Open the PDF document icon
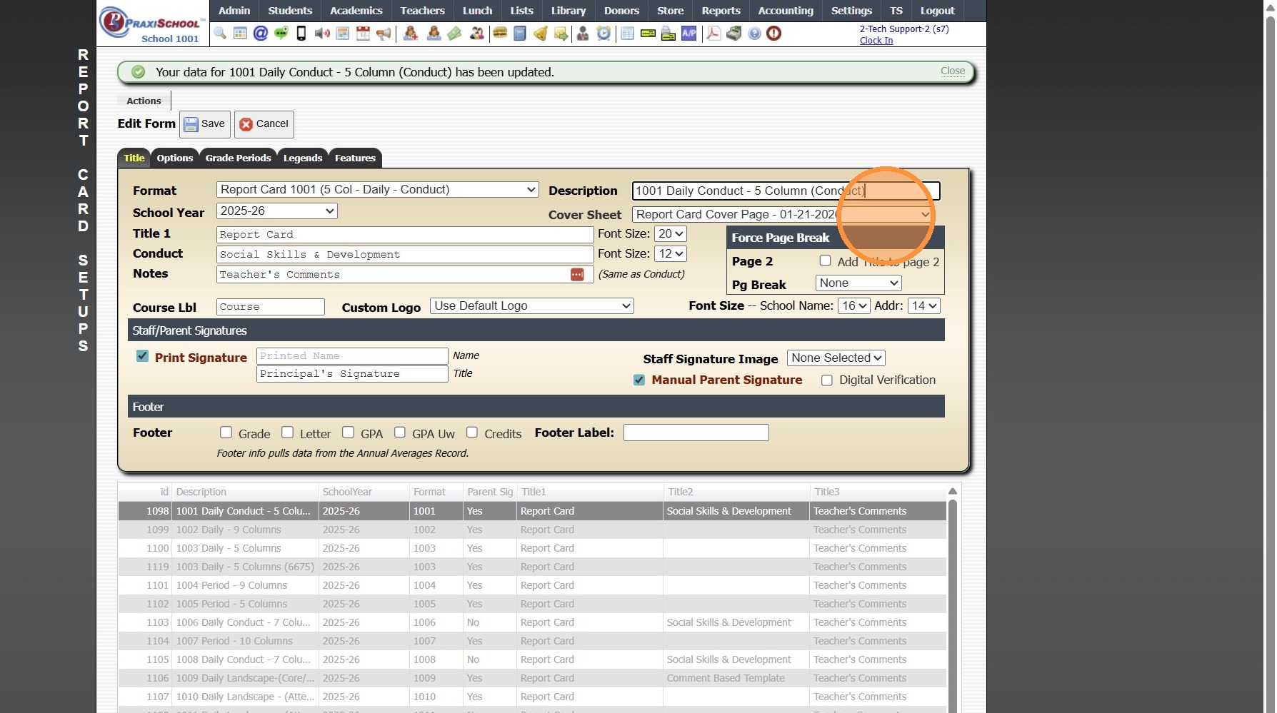The width and height of the screenshot is (1277, 713). [713, 34]
